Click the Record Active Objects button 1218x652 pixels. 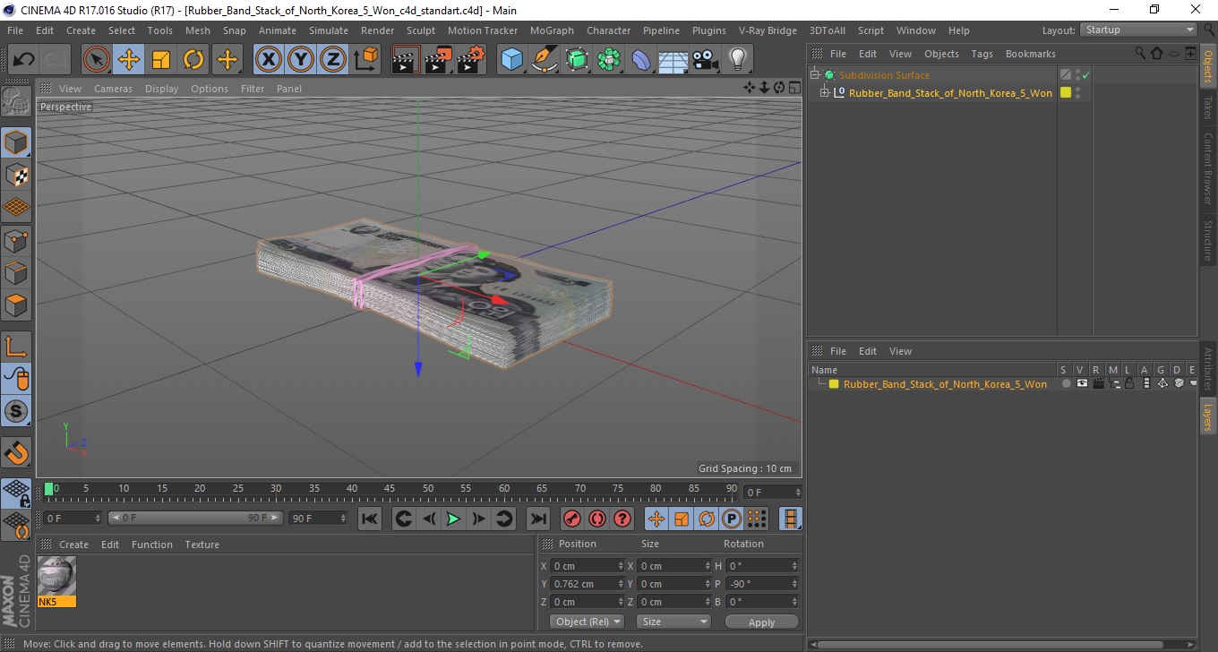[x=571, y=519]
